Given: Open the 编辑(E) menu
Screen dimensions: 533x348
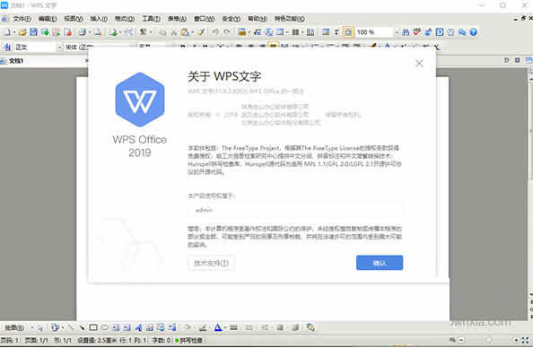Looking at the screenshot, I should pyautogui.click(x=48, y=19).
